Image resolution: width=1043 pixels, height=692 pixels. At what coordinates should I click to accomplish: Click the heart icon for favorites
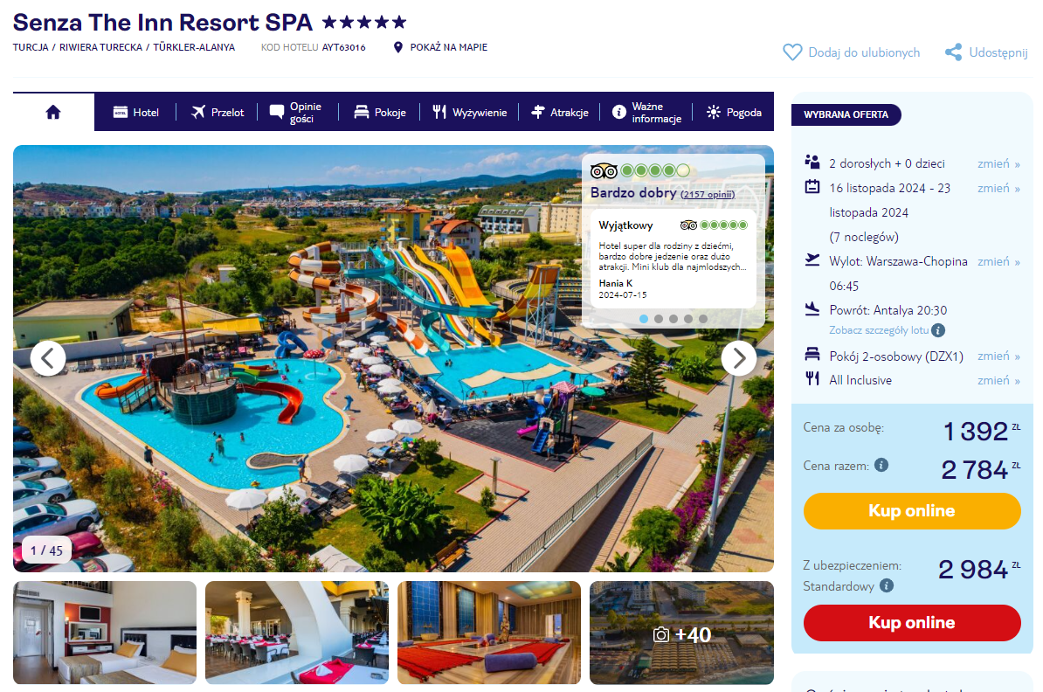tap(792, 52)
